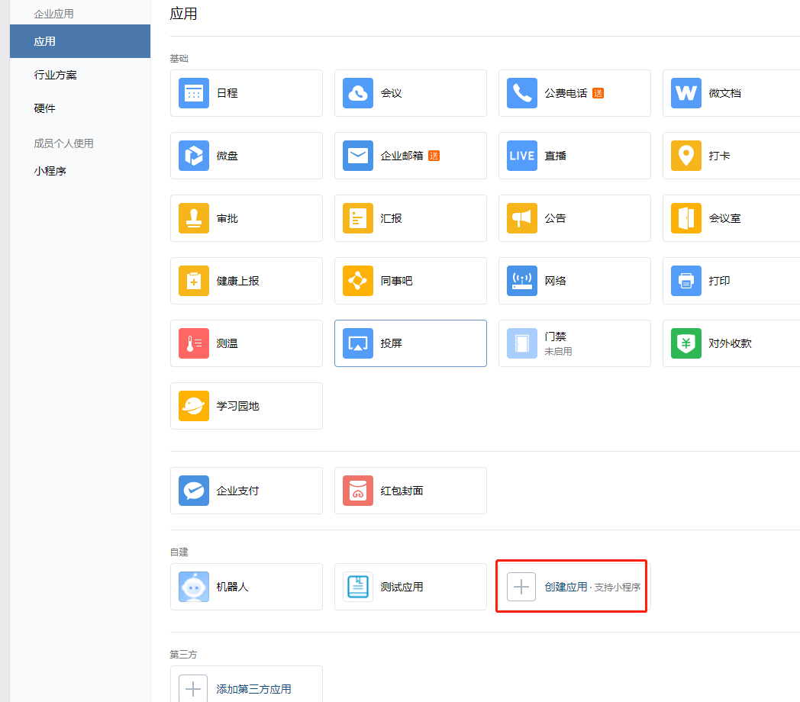Select the 打印 printer icon
The width and height of the screenshot is (800, 702).
(x=686, y=281)
